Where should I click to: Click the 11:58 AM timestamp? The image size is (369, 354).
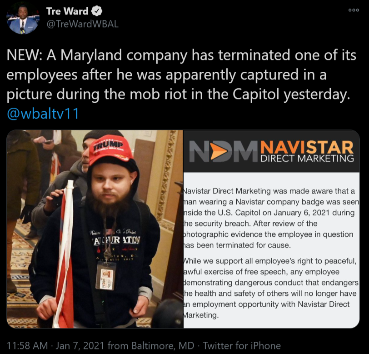27,345
